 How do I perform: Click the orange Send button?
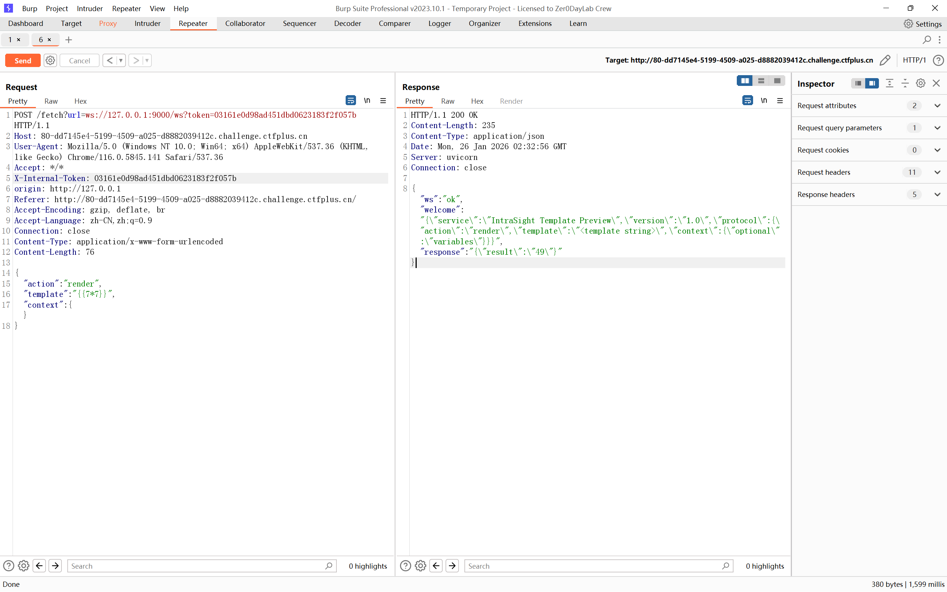coord(23,60)
